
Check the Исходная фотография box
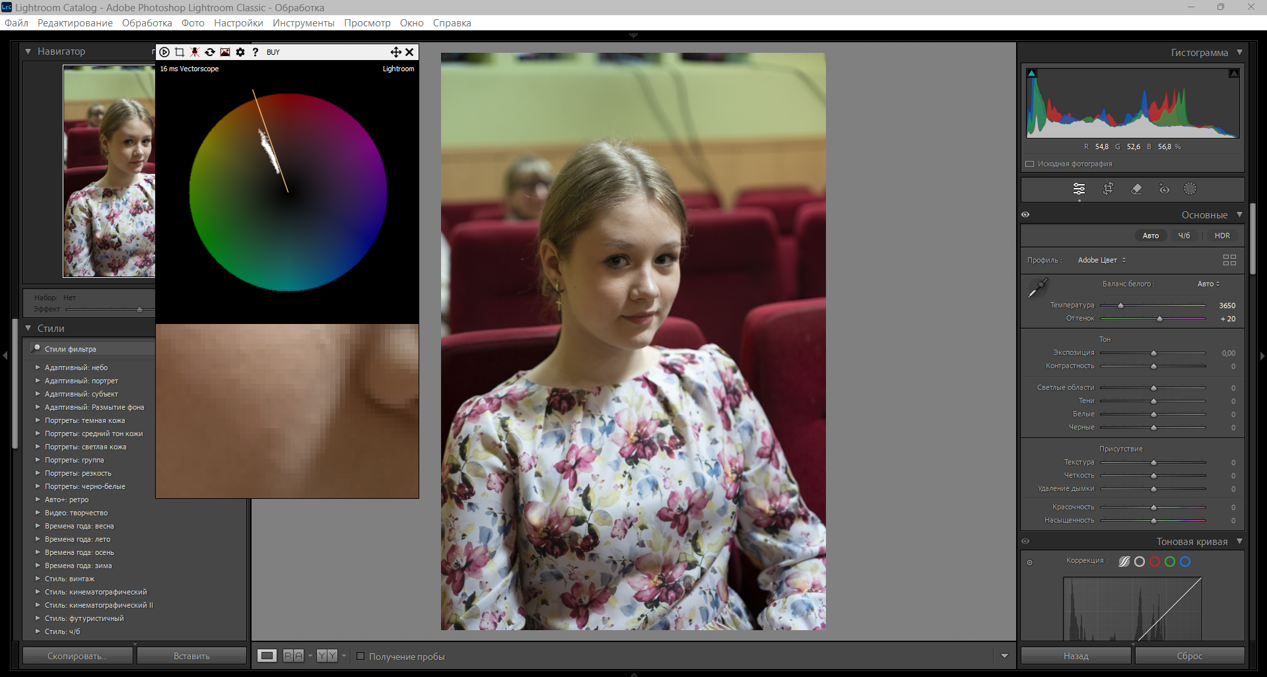tap(1029, 164)
